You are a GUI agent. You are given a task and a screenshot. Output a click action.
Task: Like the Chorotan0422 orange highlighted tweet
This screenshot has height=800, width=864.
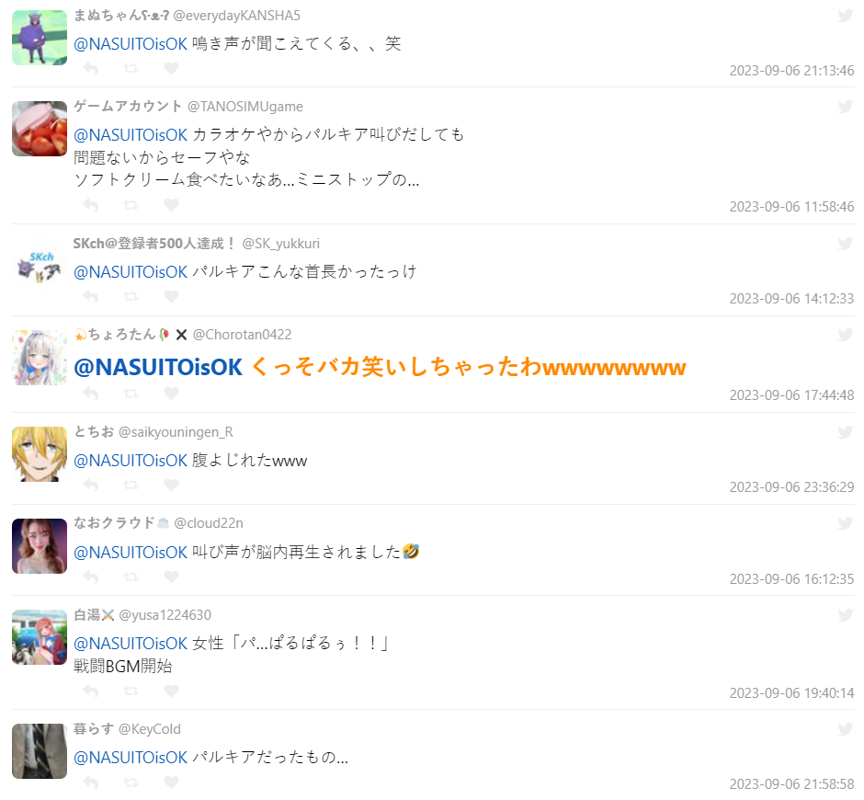171,394
